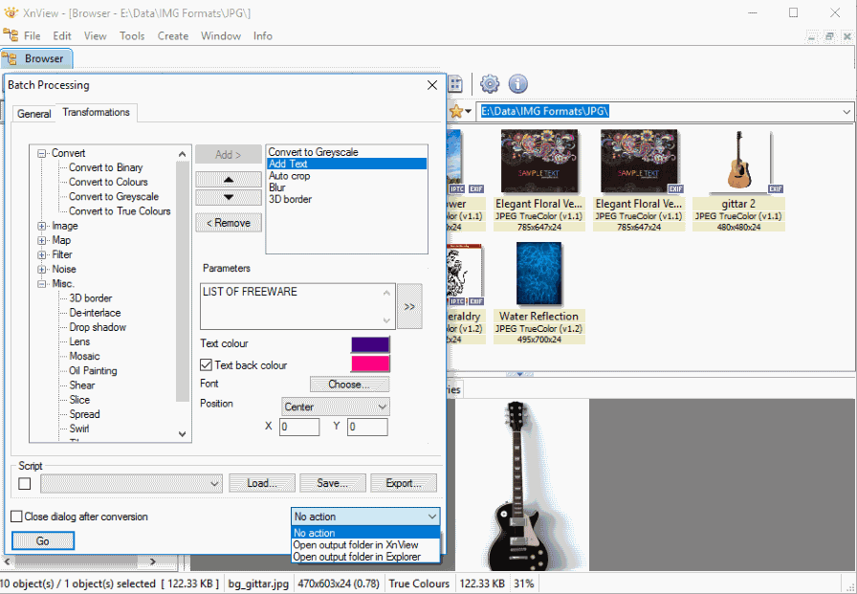
Task: Open the File menu
Action: point(32,36)
